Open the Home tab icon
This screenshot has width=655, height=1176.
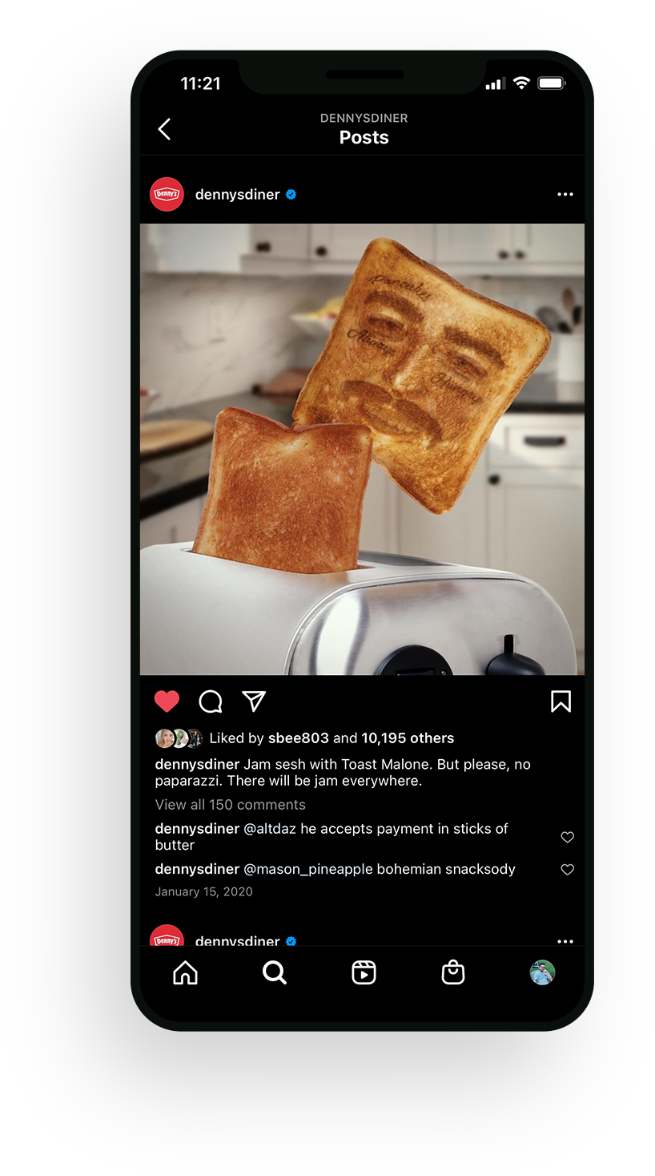tap(185, 972)
